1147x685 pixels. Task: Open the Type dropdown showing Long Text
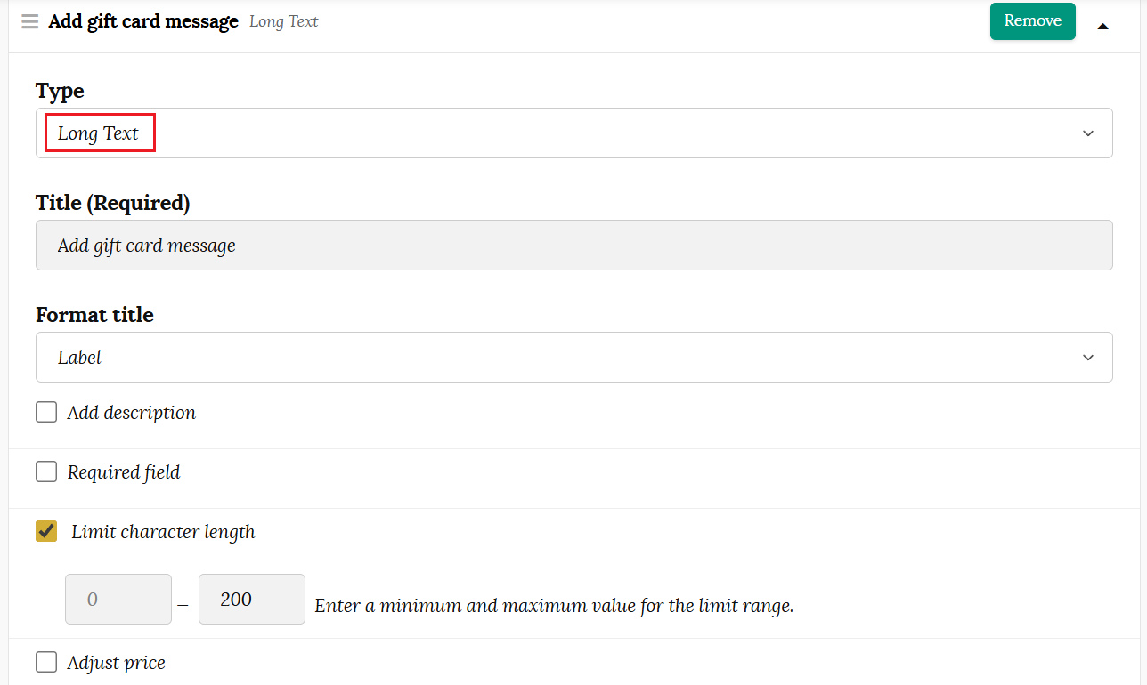coord(574,133)
